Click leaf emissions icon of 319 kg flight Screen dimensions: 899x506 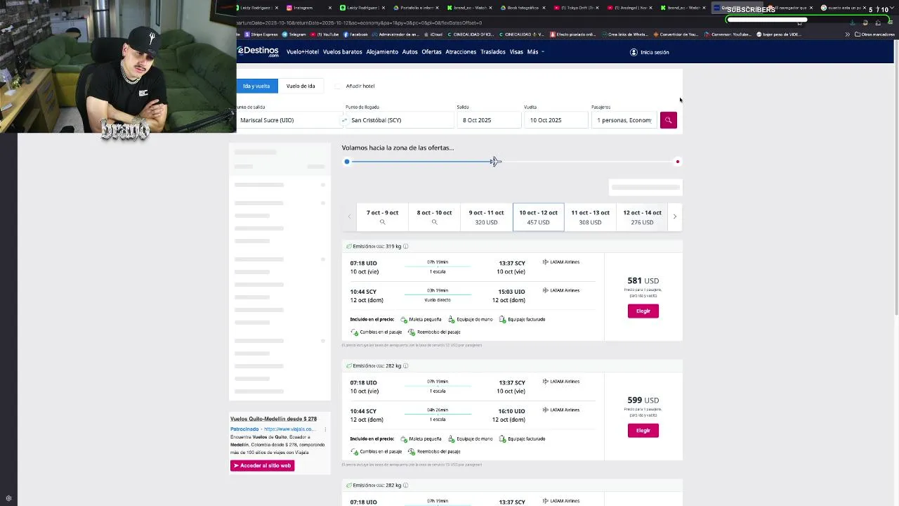pyautogui.click(x=349, y=247)
